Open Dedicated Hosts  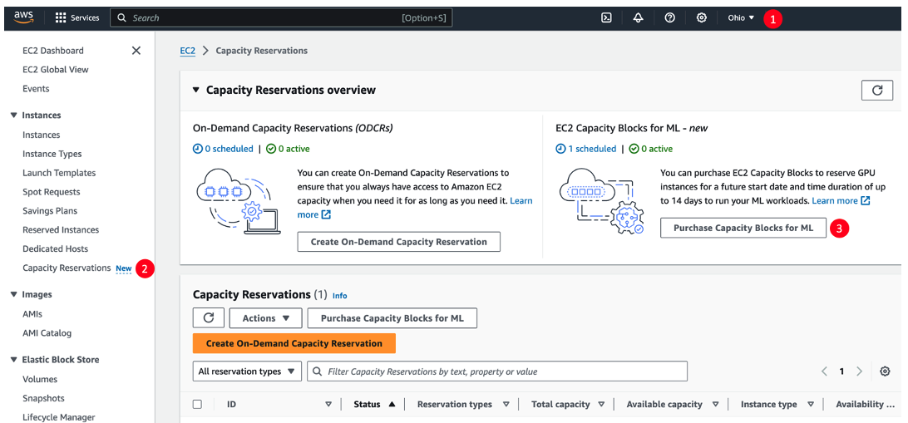point(56,248)
